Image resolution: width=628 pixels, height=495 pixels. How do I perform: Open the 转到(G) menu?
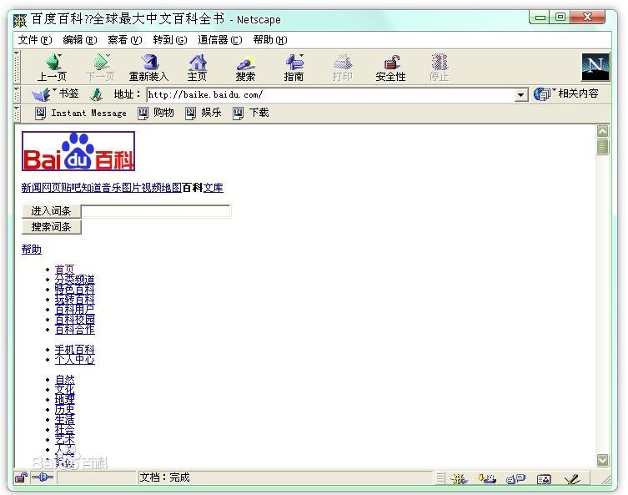pos(170,40)
